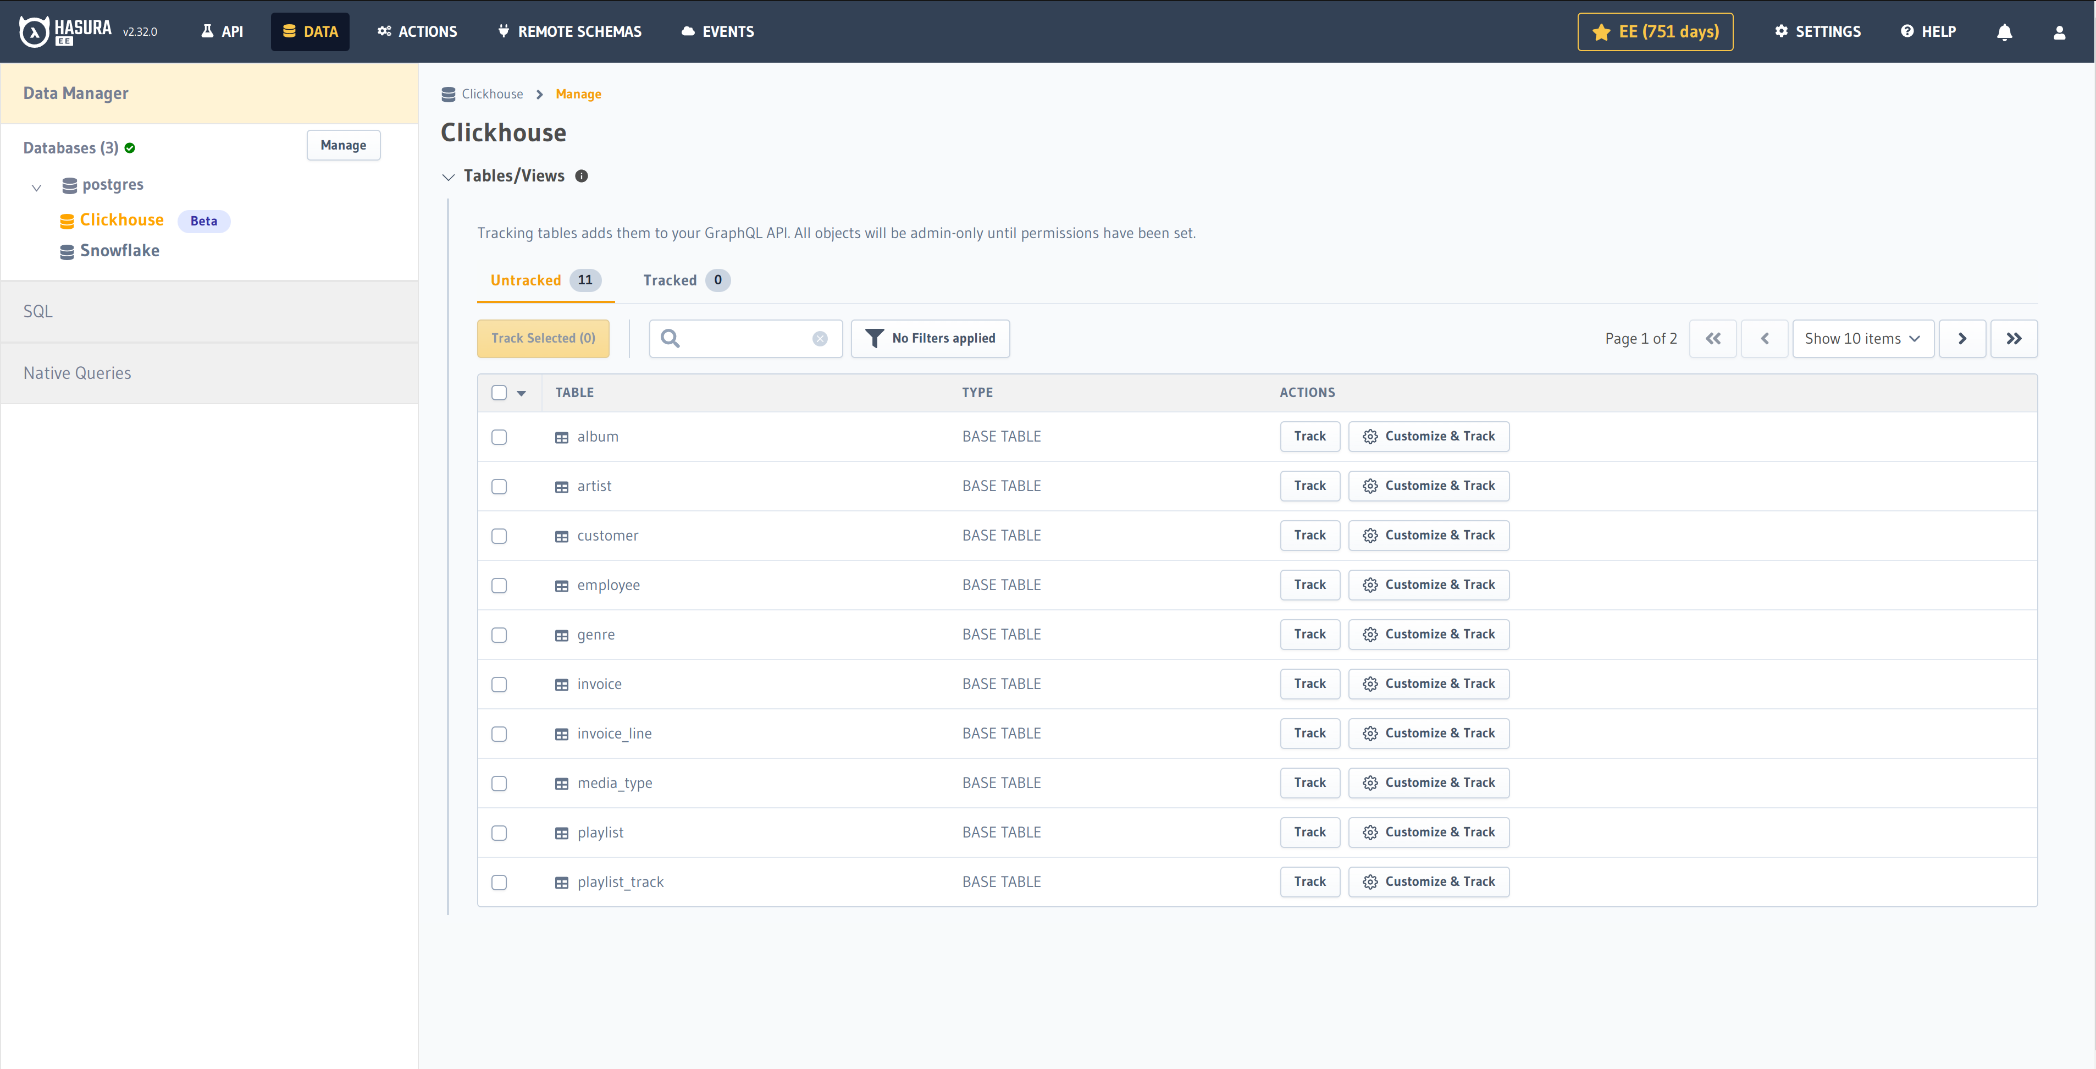Screen dimensions: 2096x1069
Task: Click the Tables/Views info icon
Action: (581, 176)
